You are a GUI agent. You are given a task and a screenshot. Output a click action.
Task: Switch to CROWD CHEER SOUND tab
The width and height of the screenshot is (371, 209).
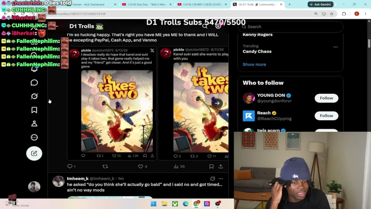(202, 4)
